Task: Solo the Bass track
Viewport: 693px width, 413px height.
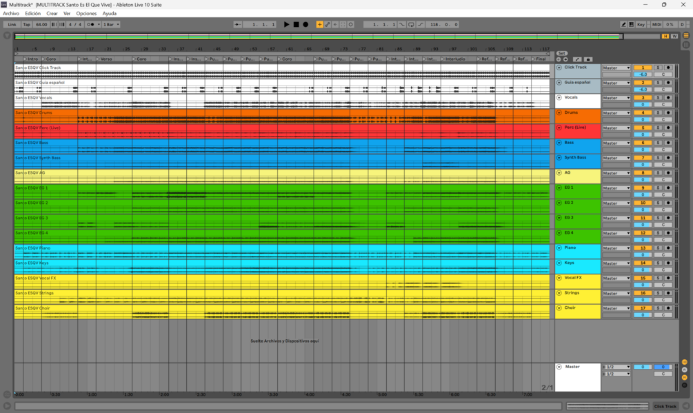Action: click(658, 143)
